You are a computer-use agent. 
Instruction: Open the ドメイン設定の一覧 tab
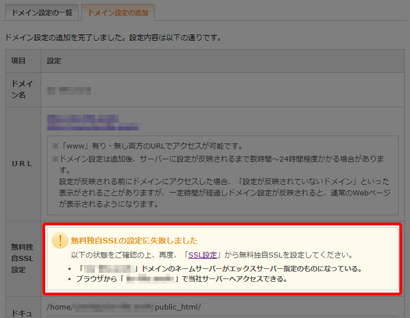[x=41, y=12]
